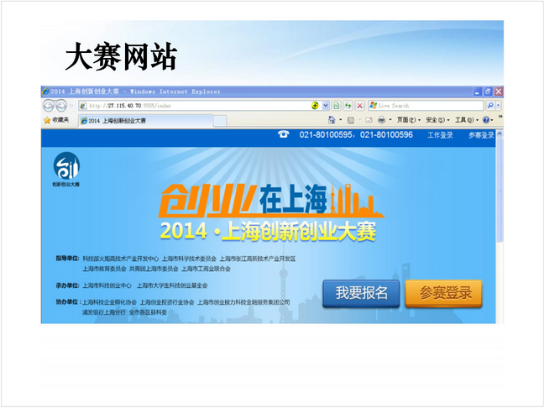Click the IE icon in title bar
This screenshot has height=408, width=544.
pyautogui.click(x=45, y=92)
